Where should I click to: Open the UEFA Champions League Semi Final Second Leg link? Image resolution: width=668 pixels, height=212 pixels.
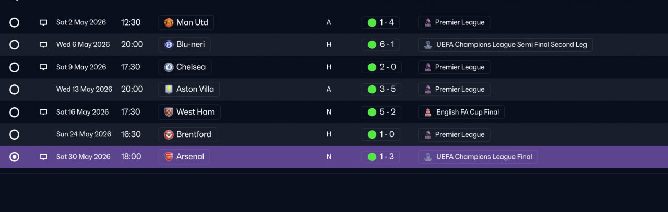tap(505, 45)
